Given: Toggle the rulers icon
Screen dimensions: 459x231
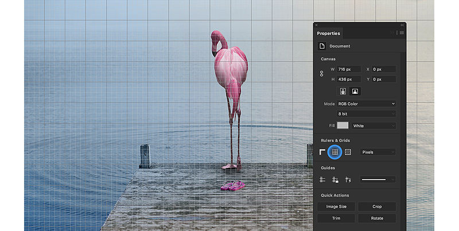Looking at the screenshot, I should click(322, 152).
